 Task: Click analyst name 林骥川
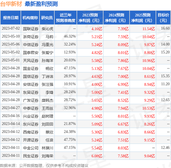tap(47, 148)
